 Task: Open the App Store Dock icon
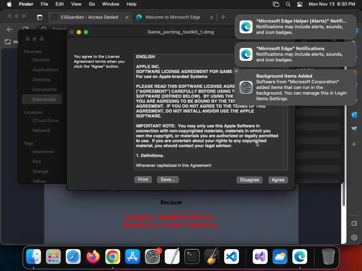[133, 257]
